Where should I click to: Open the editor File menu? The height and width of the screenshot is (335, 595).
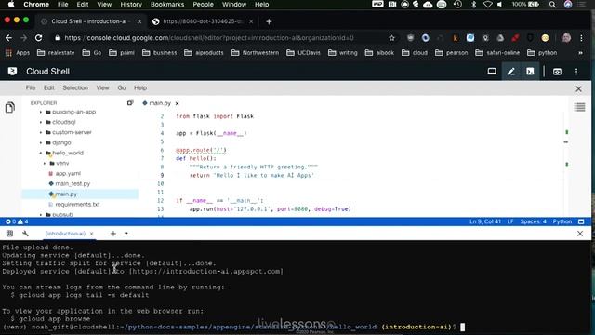pos(31,87)
